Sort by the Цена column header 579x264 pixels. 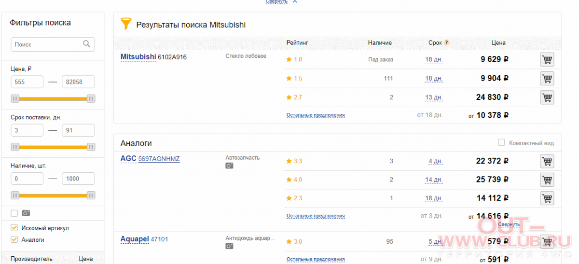(498, 42)
